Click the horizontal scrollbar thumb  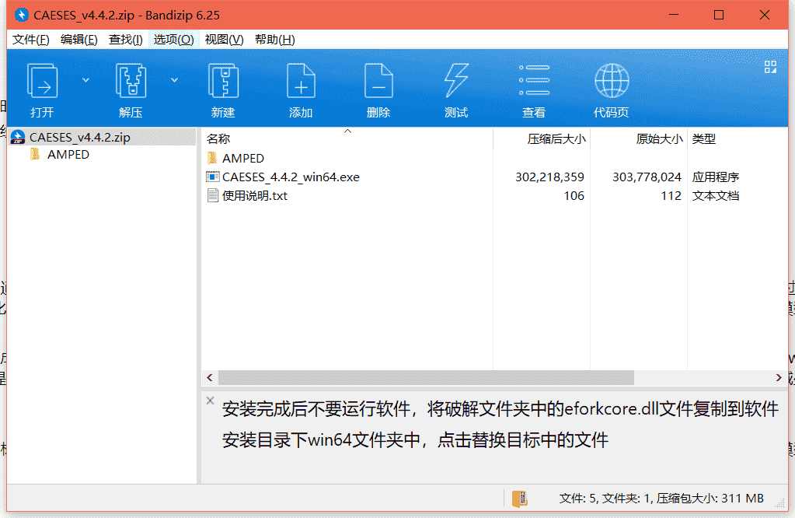426,377
